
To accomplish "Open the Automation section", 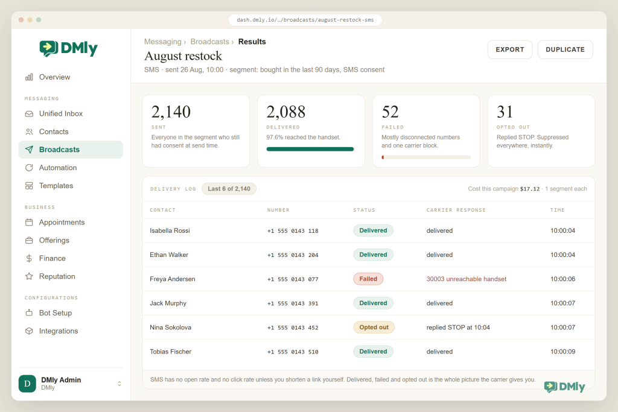I will coord(71,168).
